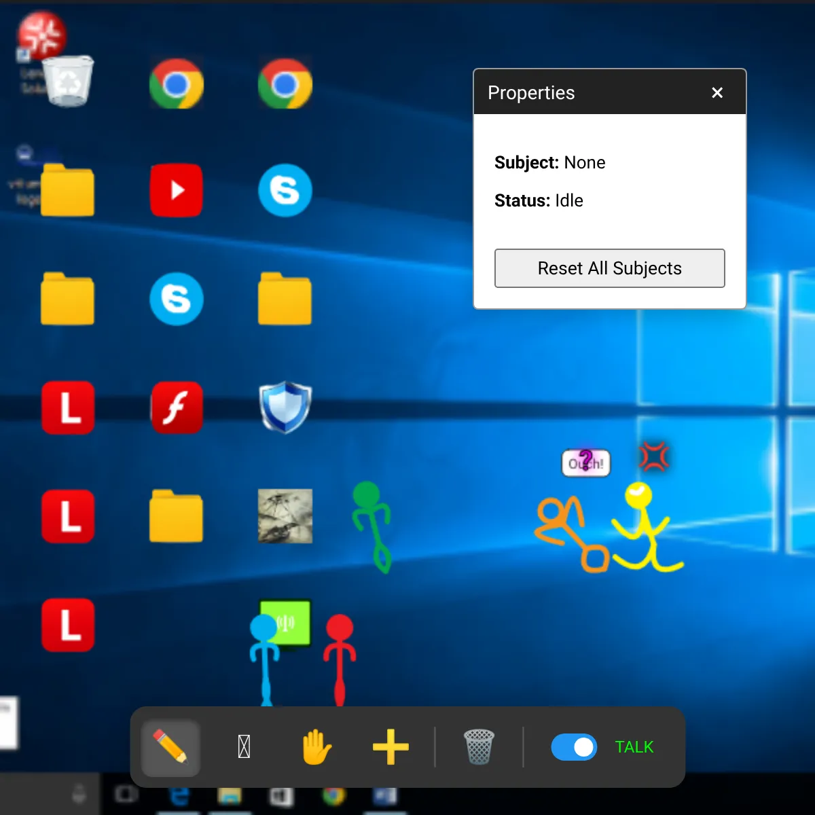Viewport: 815px width, 815px height.
Task: Open the YouTube desktop icon
Action: pyautogui.click(x=177, y=190)
